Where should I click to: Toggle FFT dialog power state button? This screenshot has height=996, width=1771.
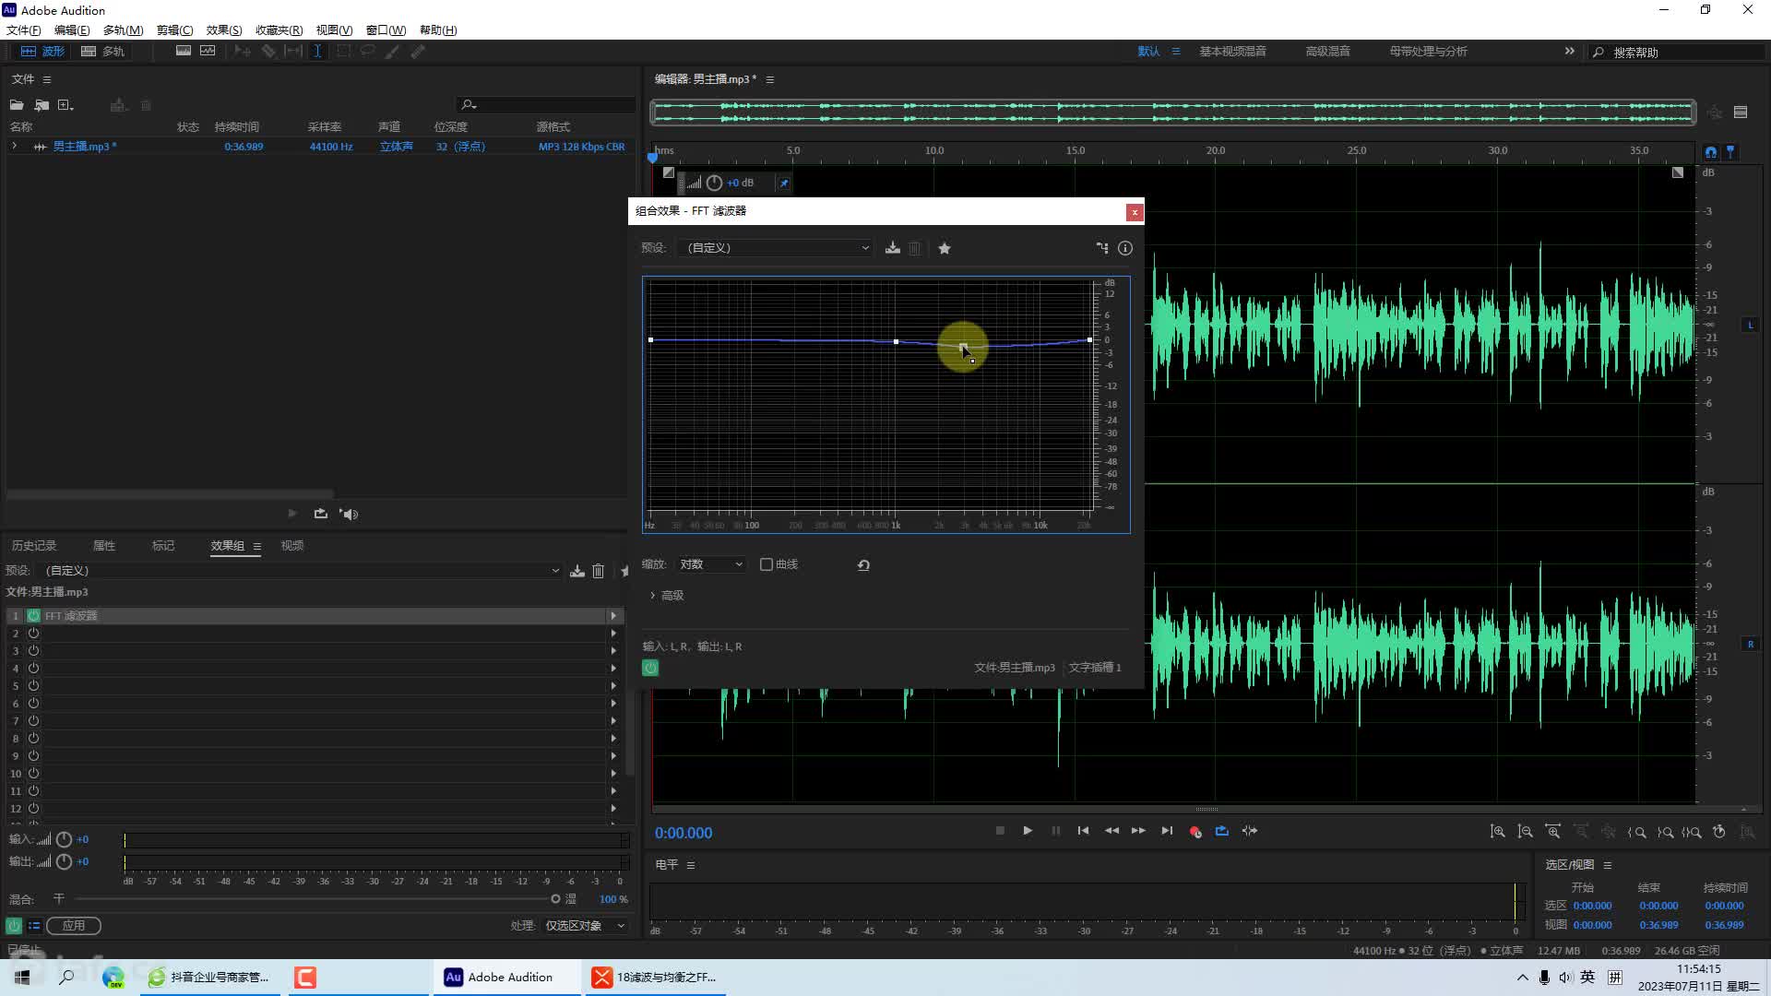point(650,668)
